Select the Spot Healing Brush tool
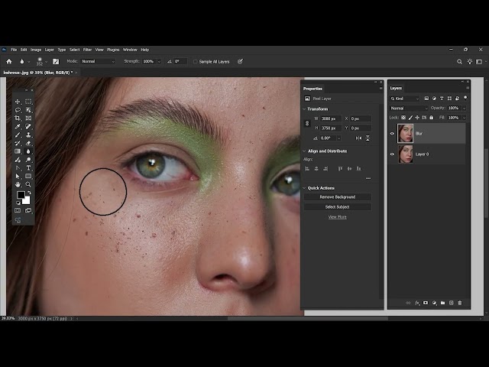This screenshot has height=367, width=489. 28,126
